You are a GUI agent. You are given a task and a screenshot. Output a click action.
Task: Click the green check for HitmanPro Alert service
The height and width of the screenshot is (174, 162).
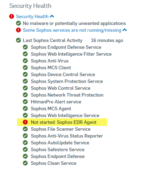coord(25,102)
